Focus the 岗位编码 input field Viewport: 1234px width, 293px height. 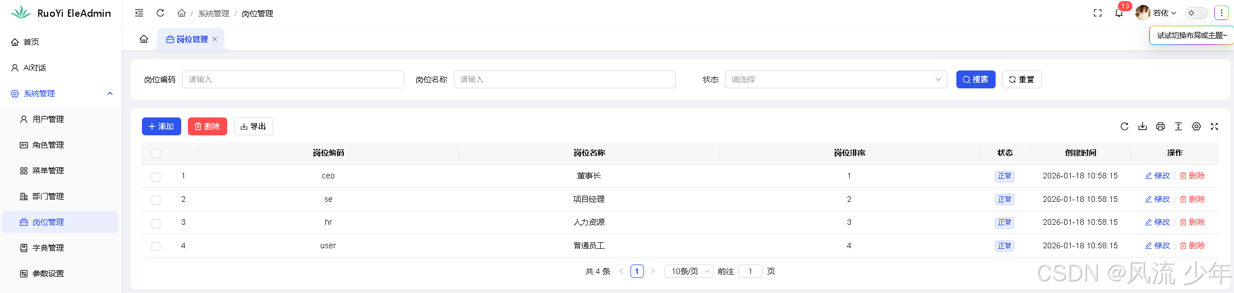coord(293,79)
